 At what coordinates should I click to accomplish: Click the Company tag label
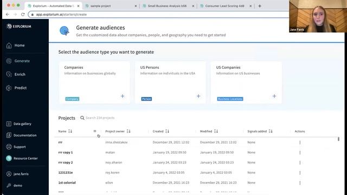coord(72,99)
